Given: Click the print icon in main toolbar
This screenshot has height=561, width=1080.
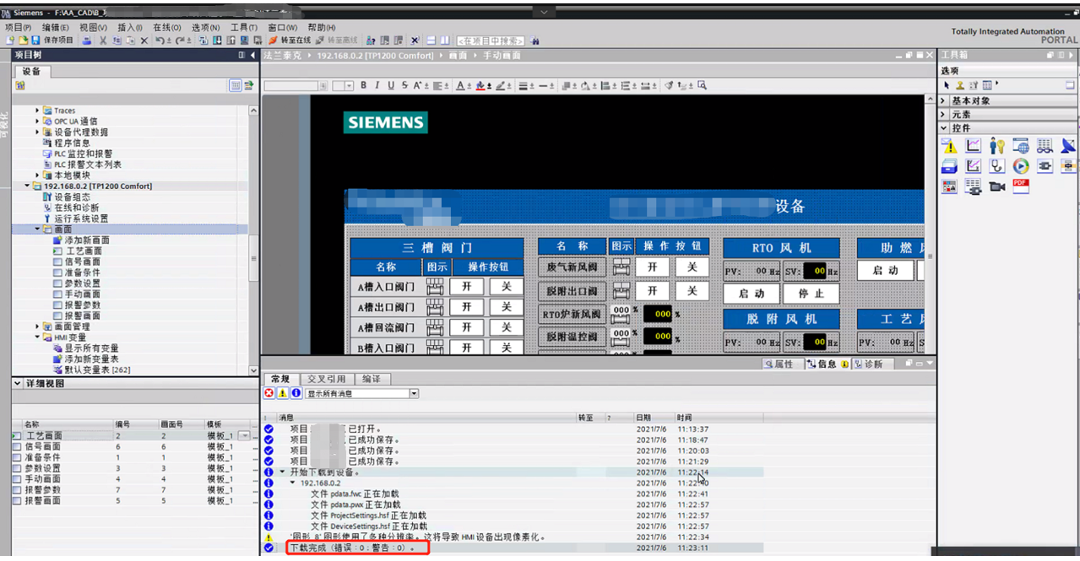Looking at the screenshot, I should pyautogui.click(x=87, y=40).
